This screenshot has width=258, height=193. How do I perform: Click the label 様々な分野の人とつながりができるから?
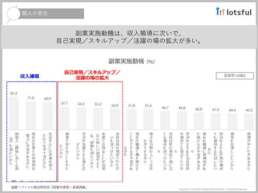(x=148, y=151)
